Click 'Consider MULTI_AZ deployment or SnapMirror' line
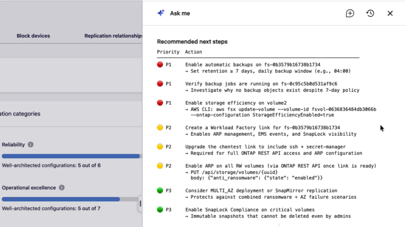The height and width of the screenshot is (227, 408). tap(261, 191)
